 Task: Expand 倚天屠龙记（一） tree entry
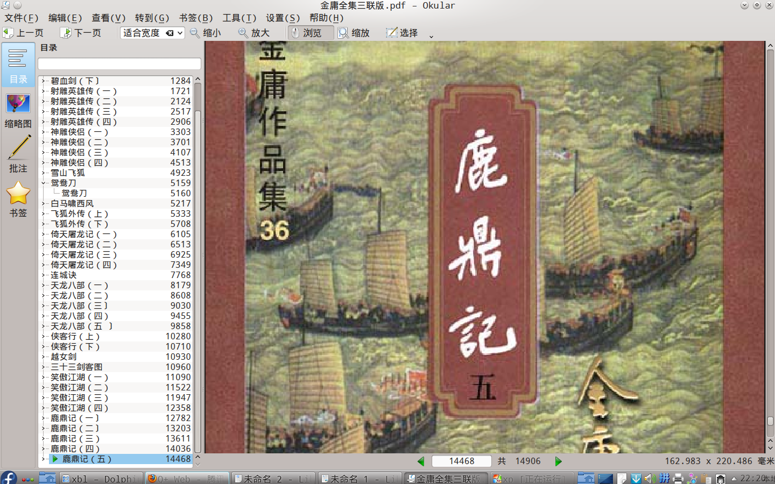tap(44, 234)
